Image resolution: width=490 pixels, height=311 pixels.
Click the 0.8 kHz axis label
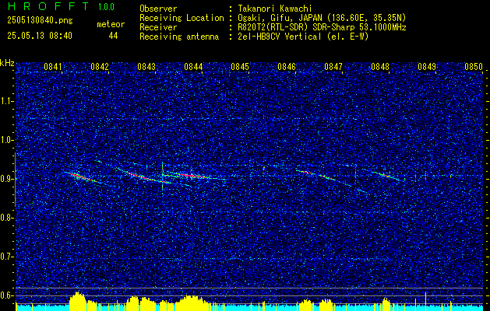pyautogui.click(x=6, y=218)
